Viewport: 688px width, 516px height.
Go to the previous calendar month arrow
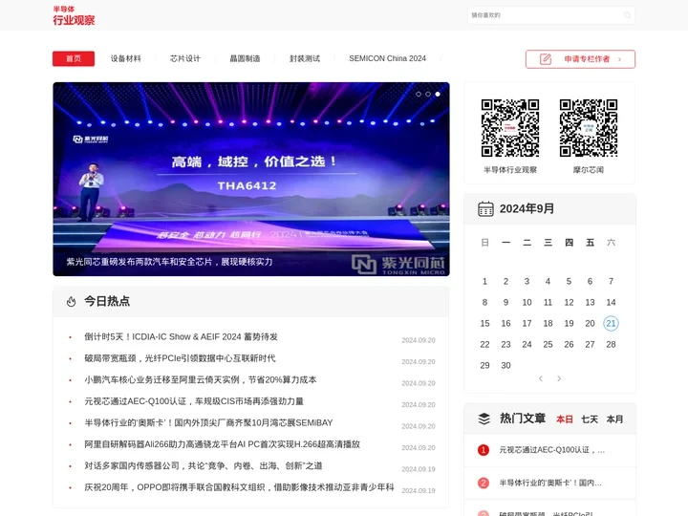coord(541,378)
